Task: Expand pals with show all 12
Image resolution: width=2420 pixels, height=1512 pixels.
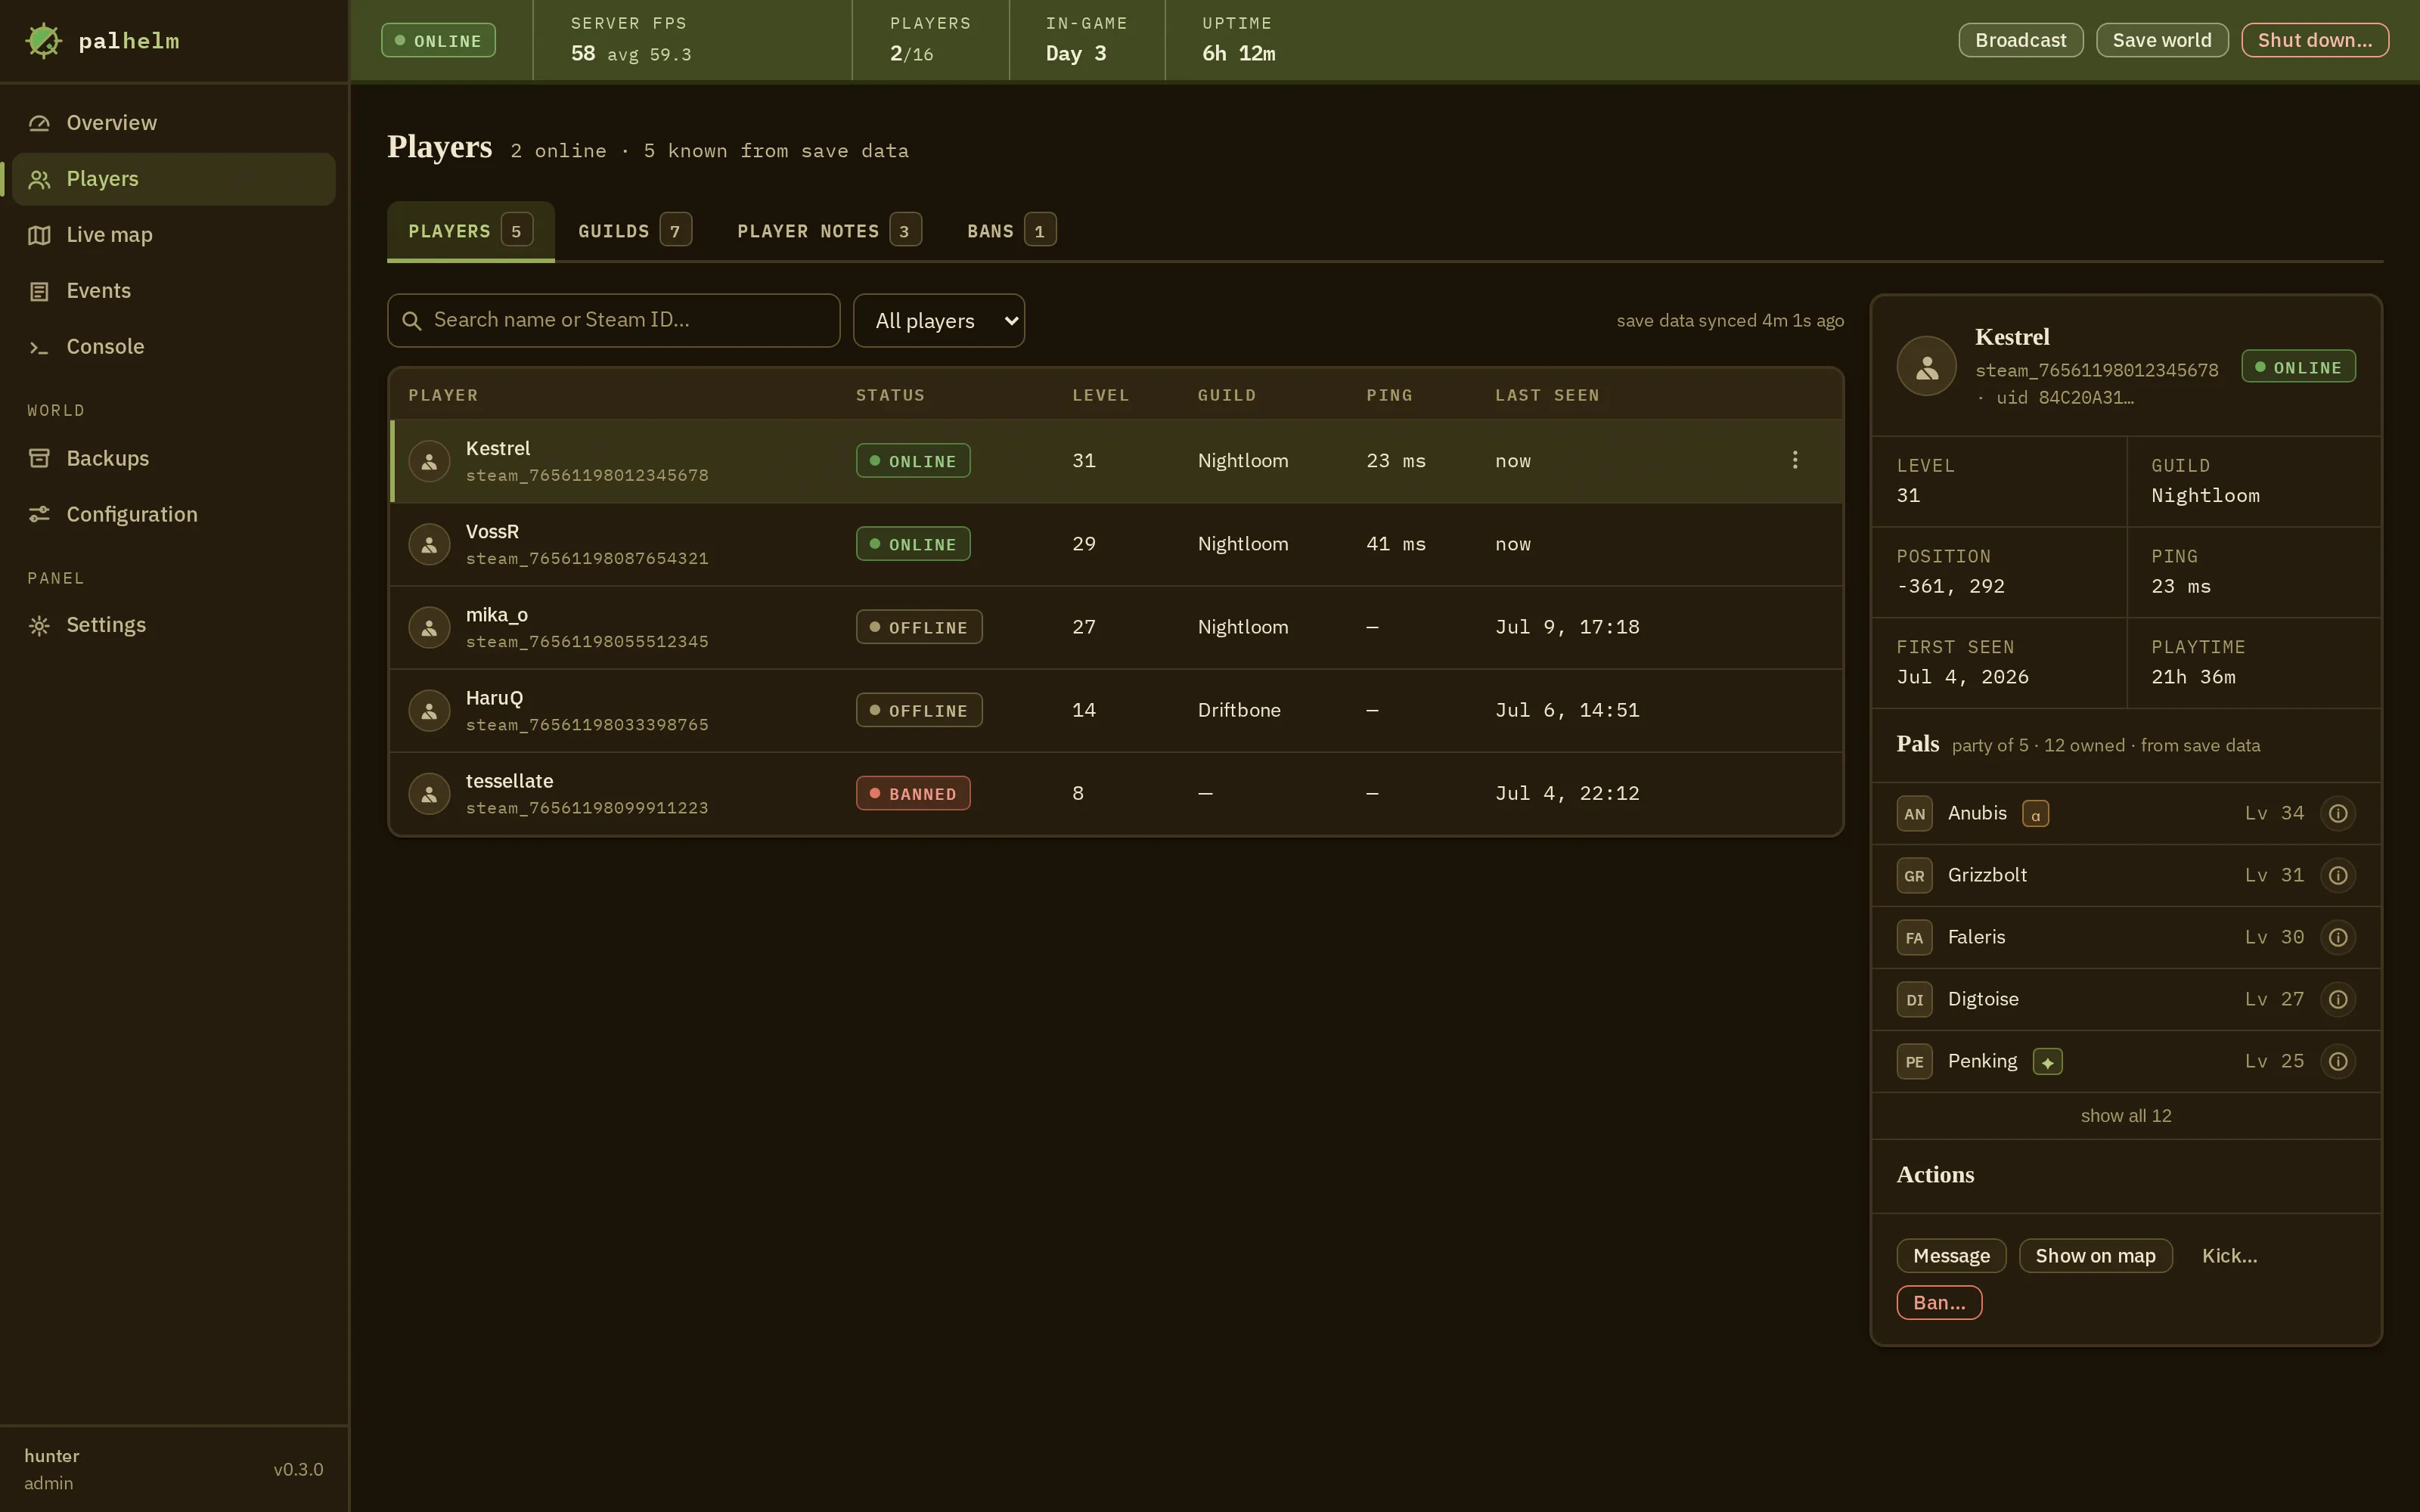Action: coord(2126,1116)
